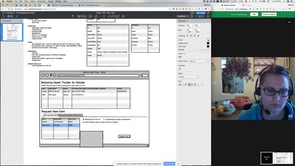Click Stop sharing in bottom notification bar
The image size is (295, 166).
pyautogui.click(x=169, y=164)
